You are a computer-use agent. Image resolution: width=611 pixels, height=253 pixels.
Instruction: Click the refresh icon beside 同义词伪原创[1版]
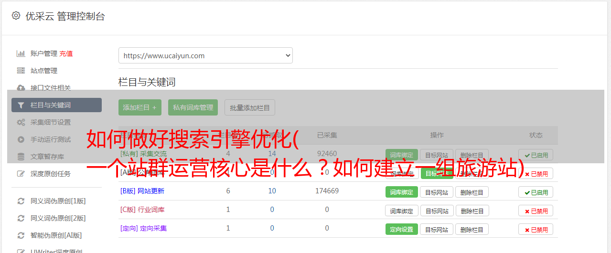tap(21, 201)
